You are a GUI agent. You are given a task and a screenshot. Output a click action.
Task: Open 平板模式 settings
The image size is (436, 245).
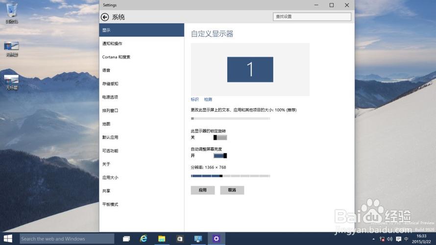[x=142, y=204]
